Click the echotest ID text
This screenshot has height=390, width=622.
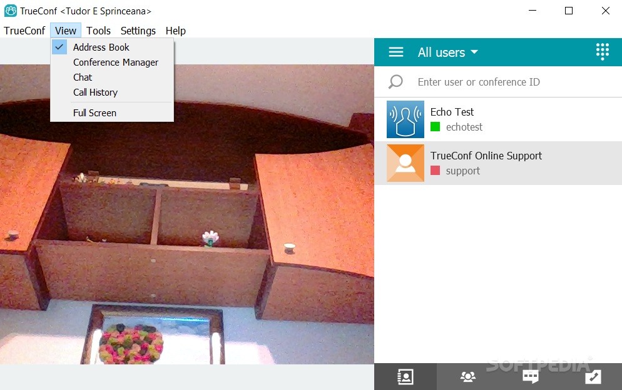click(464, 127)
